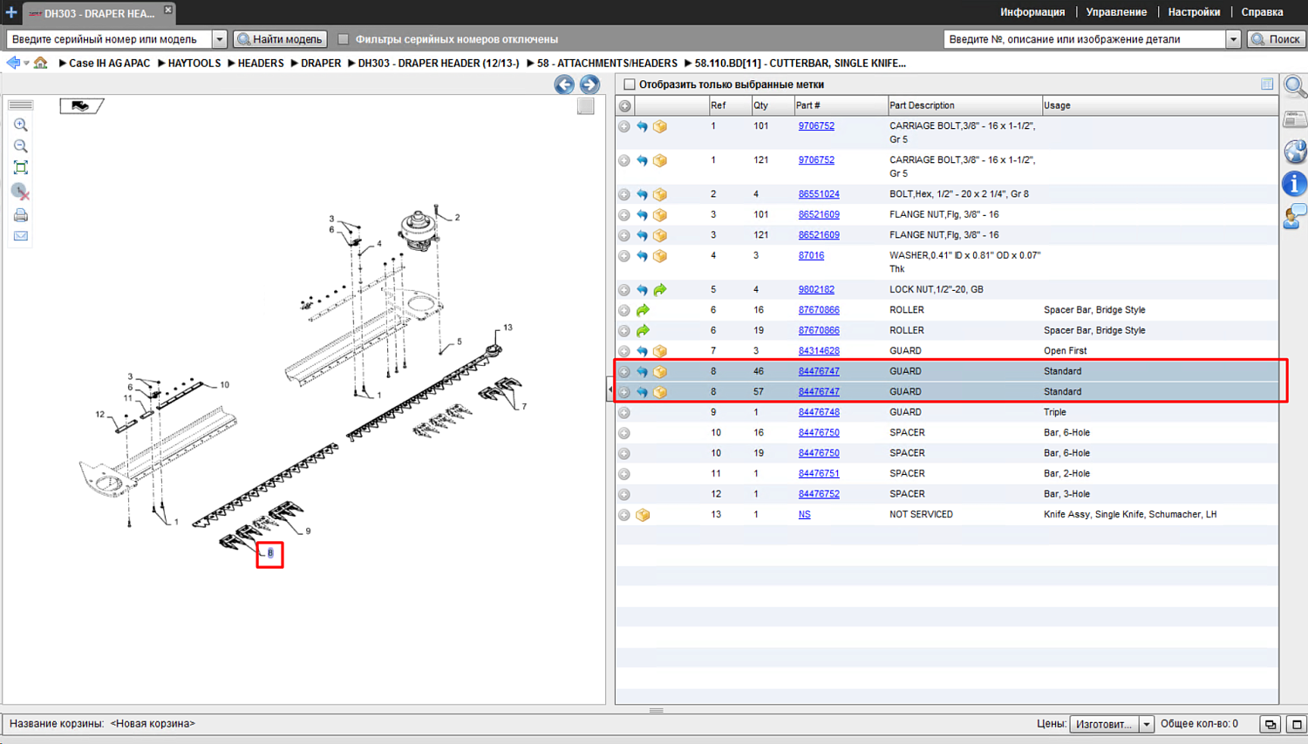1308x744 pixels.
Task: Open the search panel in the right sidebar
Action: coord(1295,87)
